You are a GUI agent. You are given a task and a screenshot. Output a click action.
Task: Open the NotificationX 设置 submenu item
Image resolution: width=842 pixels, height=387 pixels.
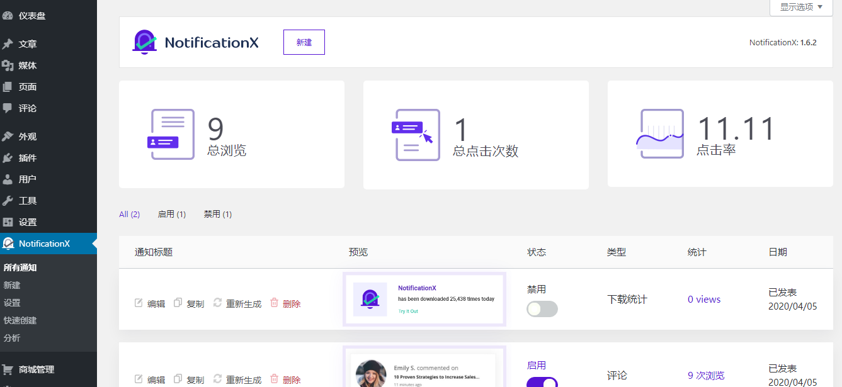tap(12, 303)
